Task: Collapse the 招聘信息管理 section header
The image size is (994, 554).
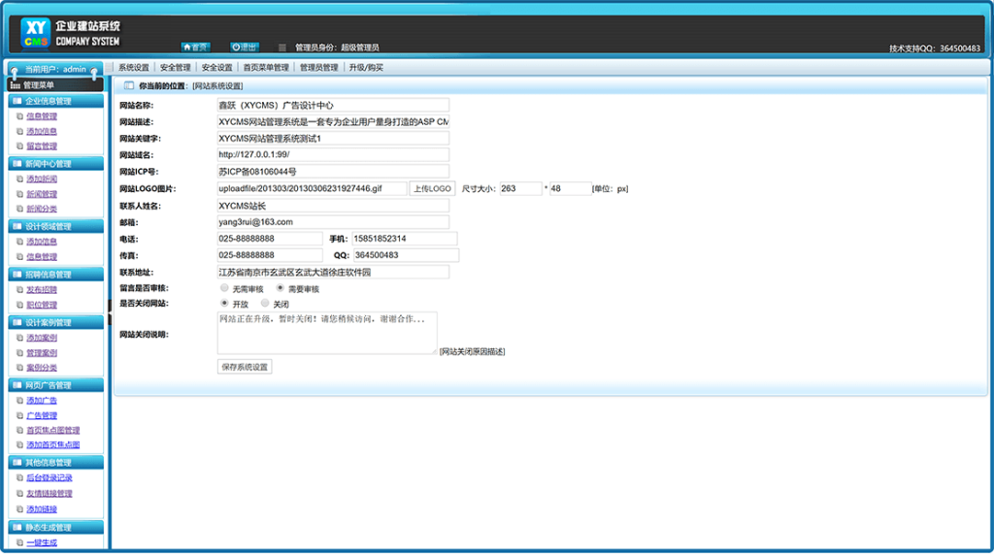Action: 55,275
